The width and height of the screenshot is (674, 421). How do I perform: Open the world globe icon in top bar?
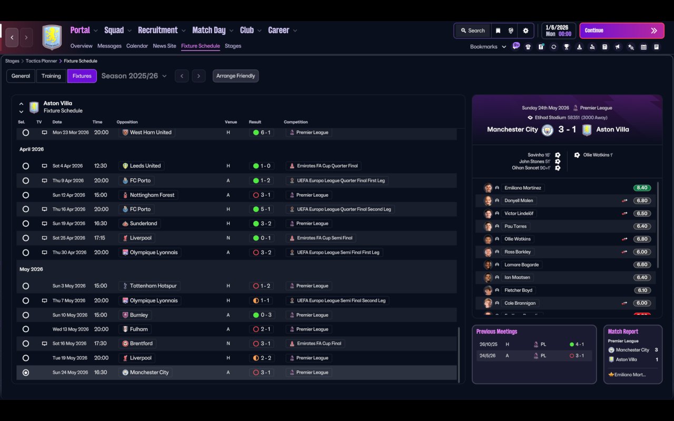511,31
